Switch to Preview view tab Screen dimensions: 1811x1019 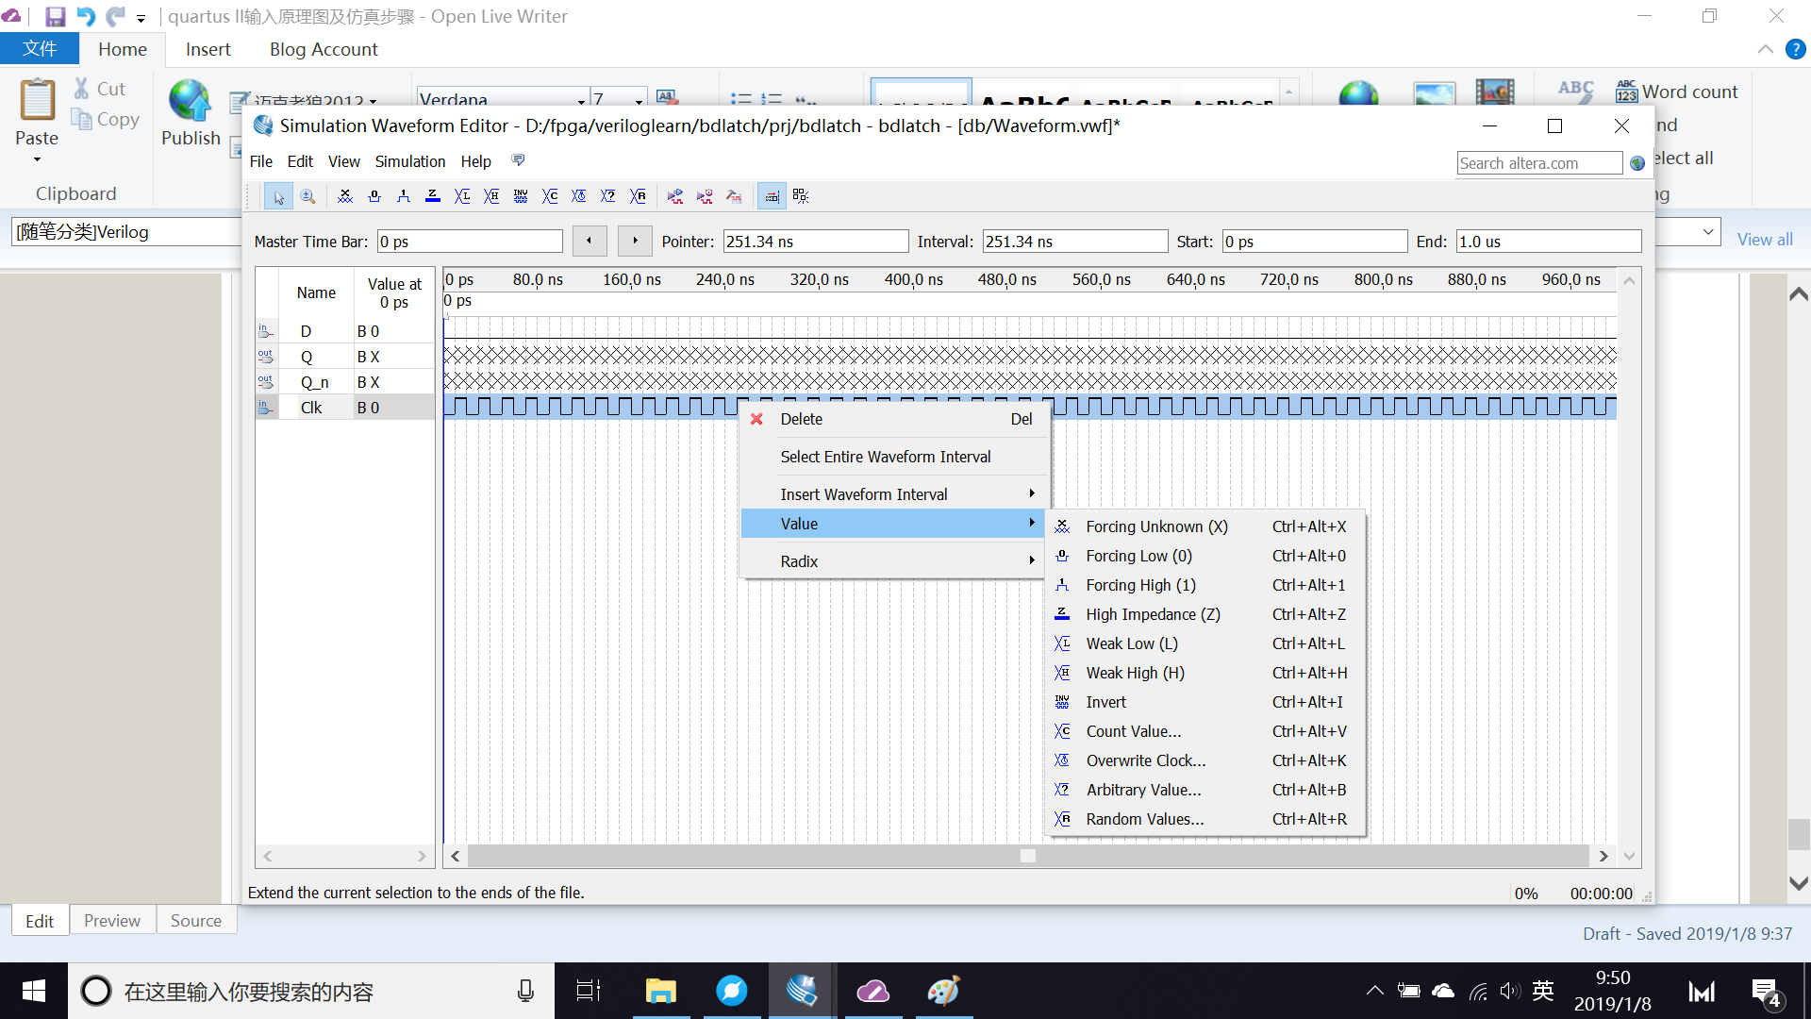[112, 921]
